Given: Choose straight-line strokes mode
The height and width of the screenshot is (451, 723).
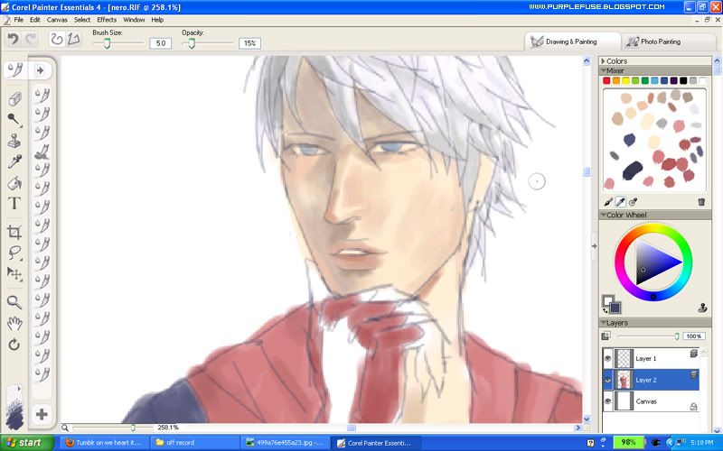Looking at the screenshot, I should click(74, 39).
